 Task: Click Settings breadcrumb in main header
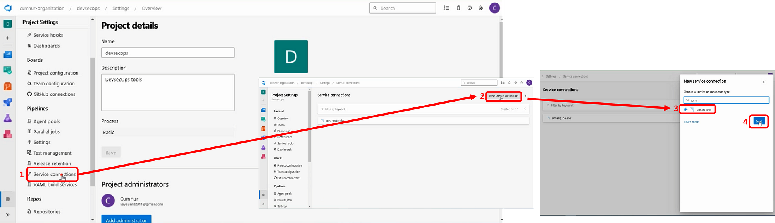coord(121,8)
